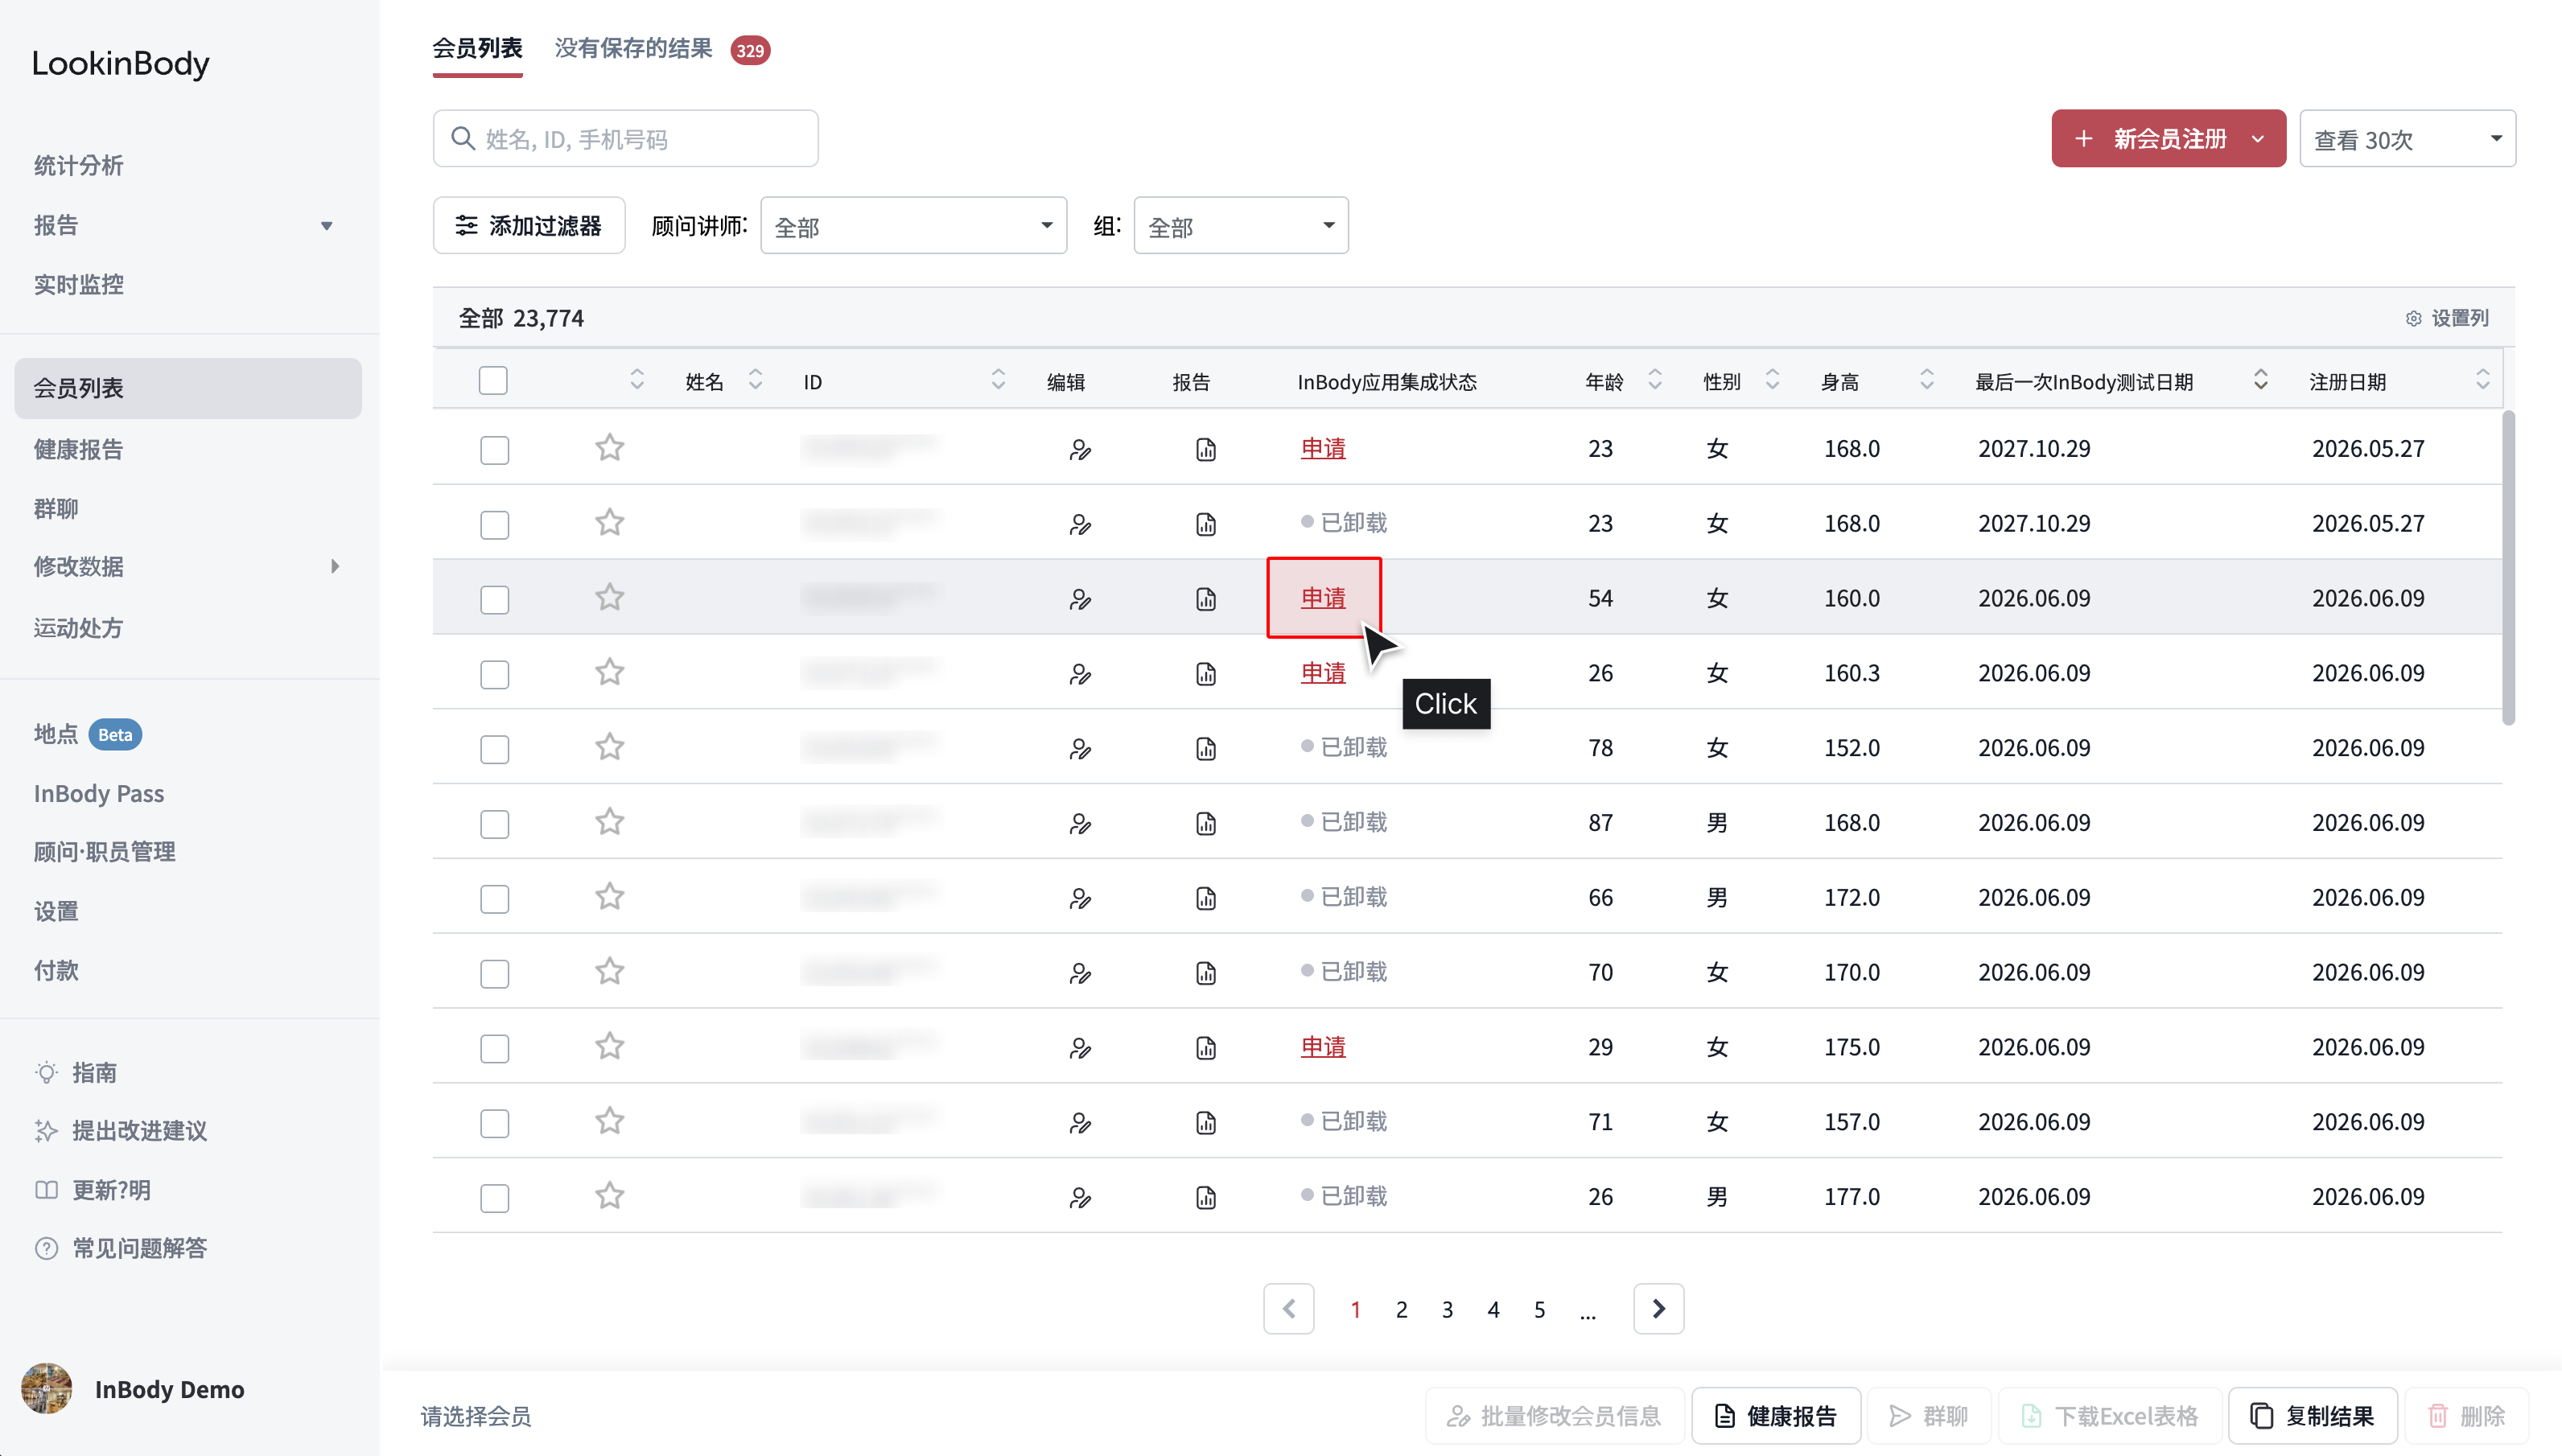This screenshot has height=1456, width=2562.
Task: Open the 查看 30次 dropdown
Action: tap(2407, 139)
